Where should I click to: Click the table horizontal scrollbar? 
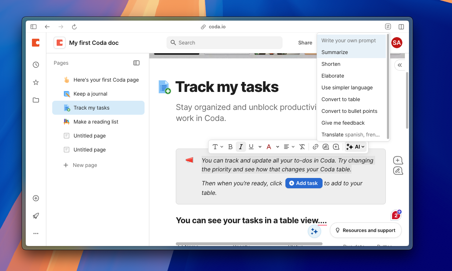249,244
